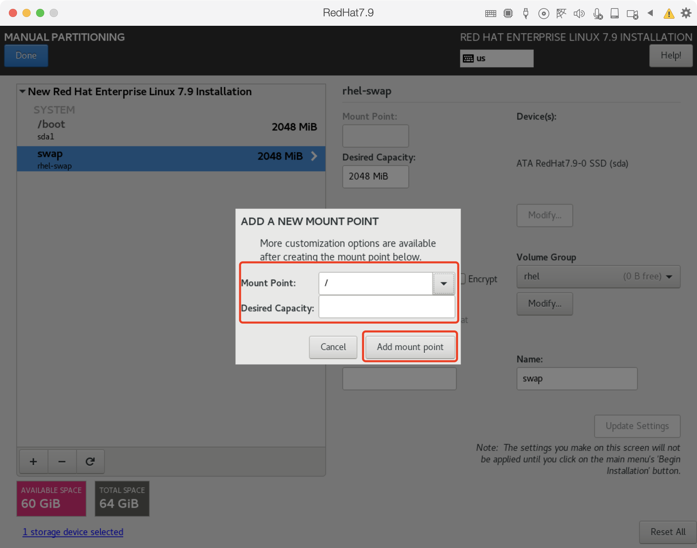Open VM settings via the gear icon
The width and height of the screenshot is (697, 548).
tap(686, 13)
